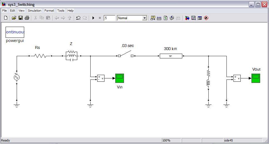Viewport: 269px width, 144px height.
Task: Click the New model icon
Action: [6, 18]
